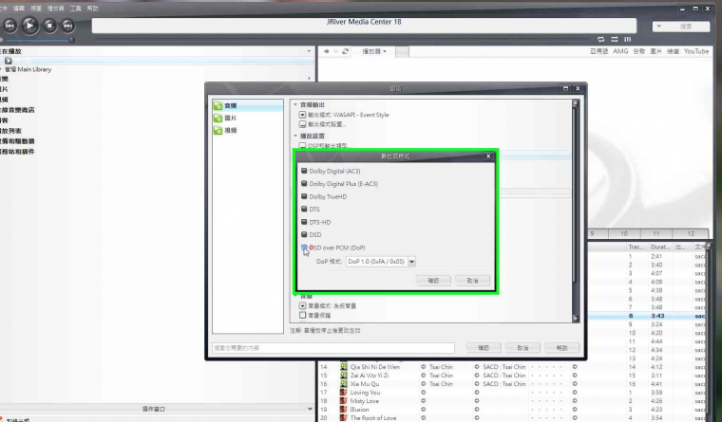Confirm the bitstreaming format dialog
The width and height of the screenshot is (722, 422).
point(433,281)
